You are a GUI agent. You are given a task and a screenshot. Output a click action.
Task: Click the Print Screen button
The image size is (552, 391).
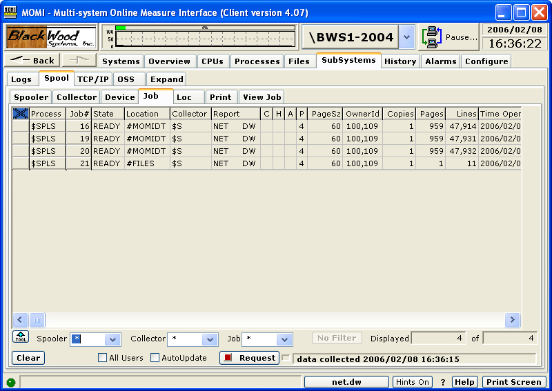tap(514, 382)
